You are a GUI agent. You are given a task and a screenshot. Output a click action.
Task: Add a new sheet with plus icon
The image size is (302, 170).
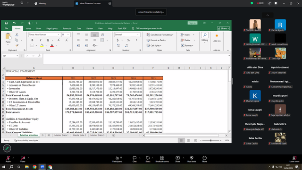pos(114,136)
